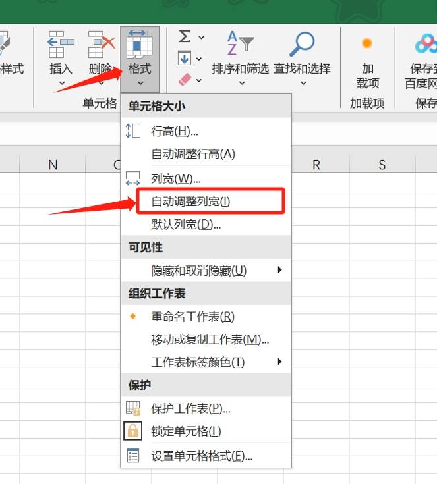Image resolution: width=437 pixels, height=484 pixels.
Task: Select Rename Sheet menu item
Action: [x=192, y=317]
